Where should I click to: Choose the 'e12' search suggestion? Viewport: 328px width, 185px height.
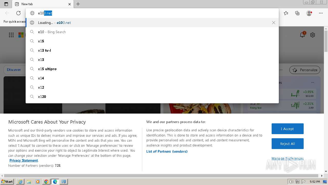(x=152, y=87)
